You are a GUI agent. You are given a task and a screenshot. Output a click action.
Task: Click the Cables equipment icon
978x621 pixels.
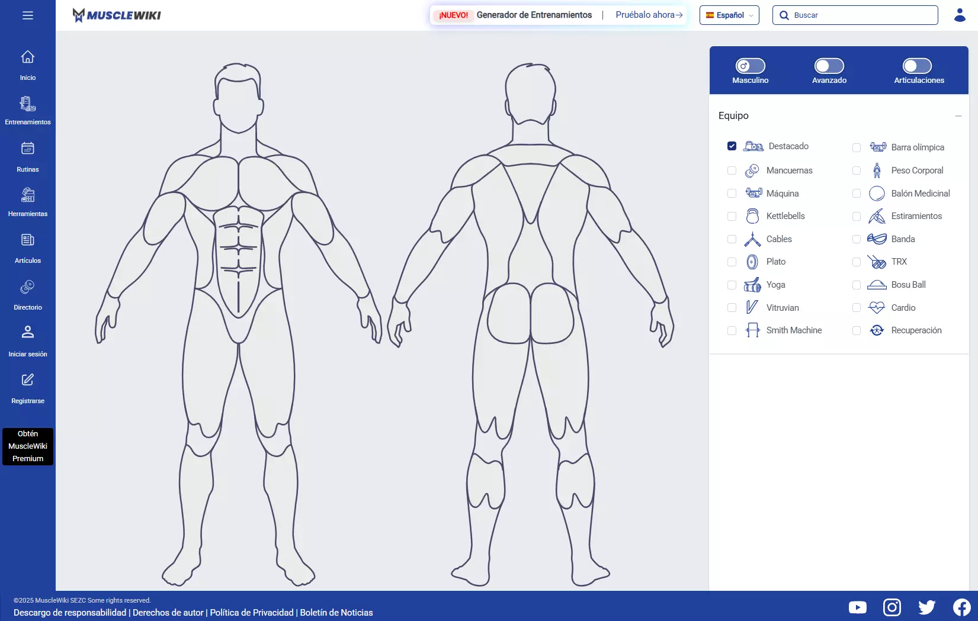pos(752,239)
